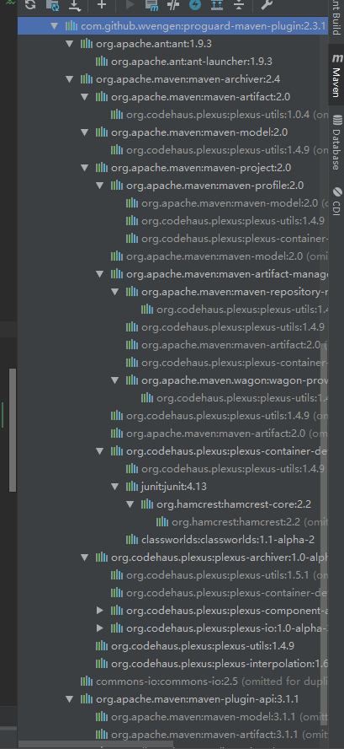Click Generate Sources and Update Folders icon
This screenshot has height=749, width=344.
(52, 5)
